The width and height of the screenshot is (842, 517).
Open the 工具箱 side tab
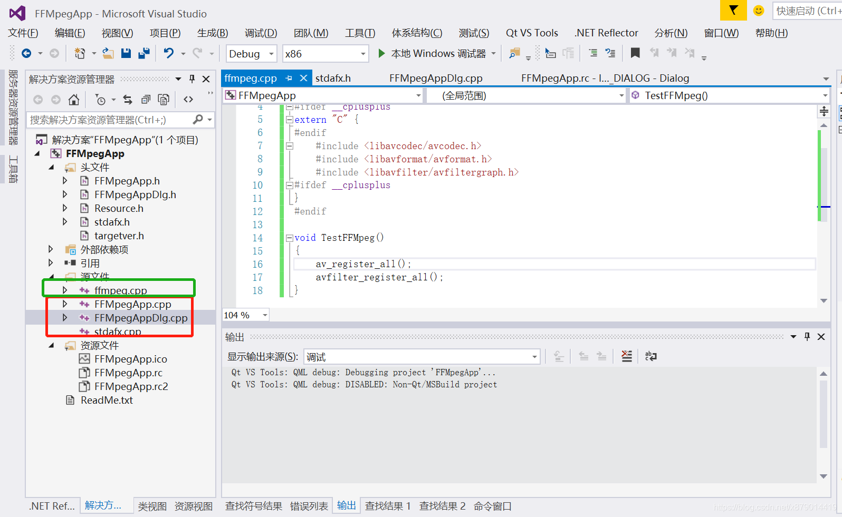13,169
